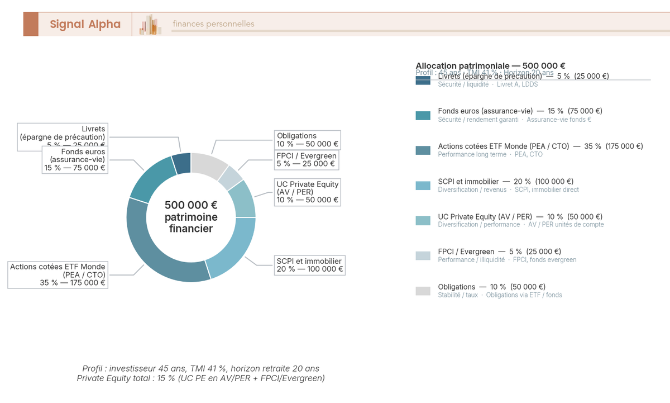The height and width of the screenshot is (403, 670).
Task: Click the 'Allocation patrimoniale — 500 000 €' heading
Action: pyautogui.click(x=491, y=66)
